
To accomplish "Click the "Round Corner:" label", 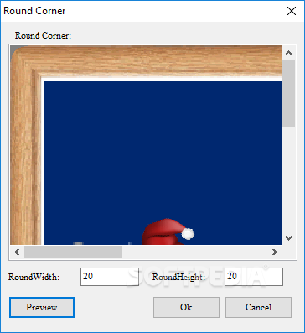I will point(43,36).
